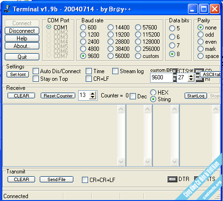Select baud rate 28800
Screen dimensions: 223x201
pyautogui.click(x=110, y=41)
